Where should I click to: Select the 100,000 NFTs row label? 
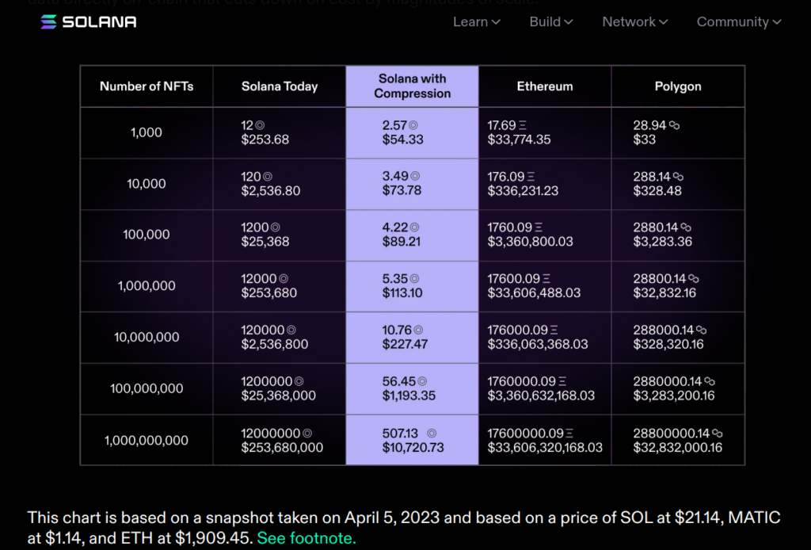coord(147,235)
